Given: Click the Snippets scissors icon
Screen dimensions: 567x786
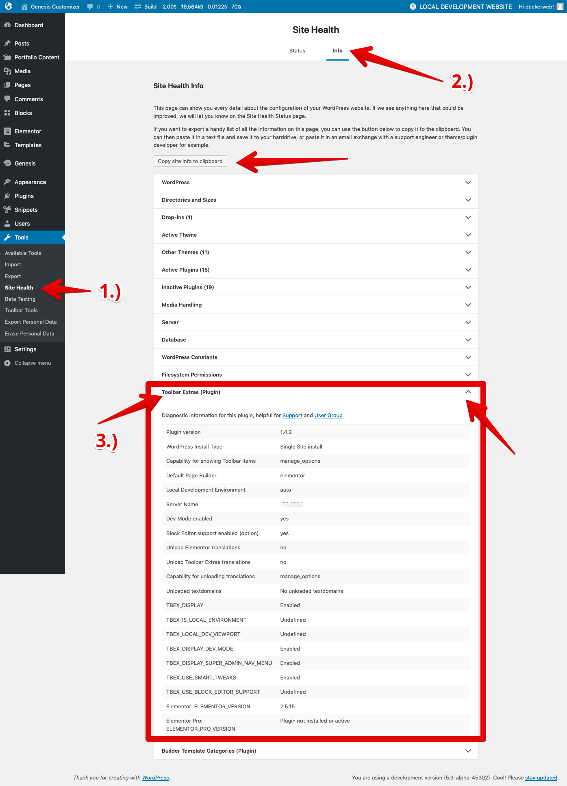Looking at the screenshot, I should pyautogui.click(x=7, y=210).
